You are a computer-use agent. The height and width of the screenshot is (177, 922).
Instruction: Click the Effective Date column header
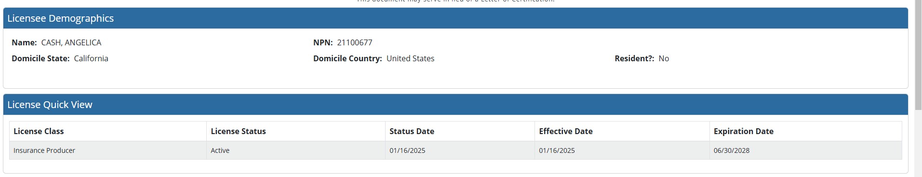pos(622,131)
